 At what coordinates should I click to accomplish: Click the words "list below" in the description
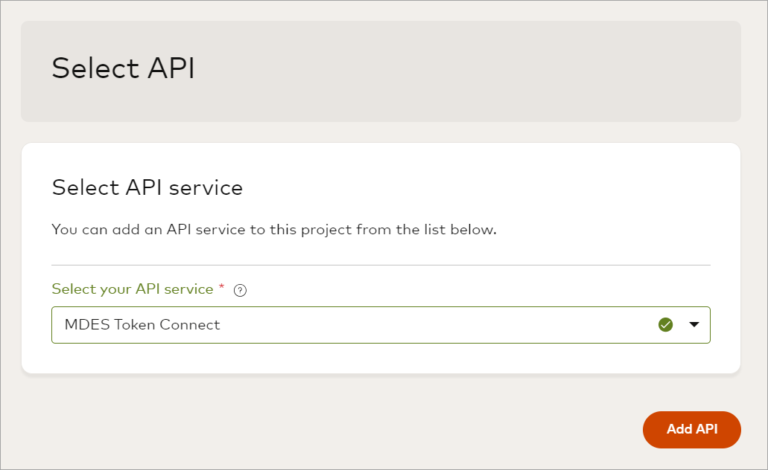pos(460,229)
